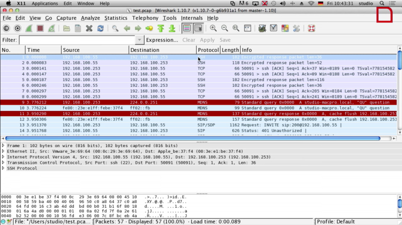Open a capture file folder icon
The height and width of the screenshot is (225, 402).
click(x=66, y=28)
